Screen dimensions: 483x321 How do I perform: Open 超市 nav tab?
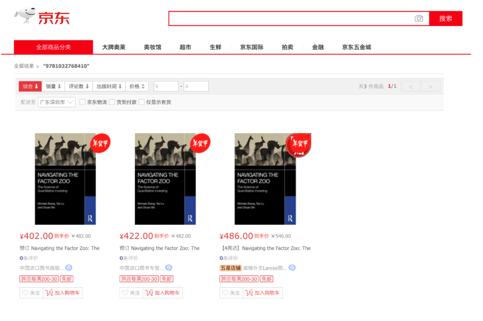(x=185, y=47)
